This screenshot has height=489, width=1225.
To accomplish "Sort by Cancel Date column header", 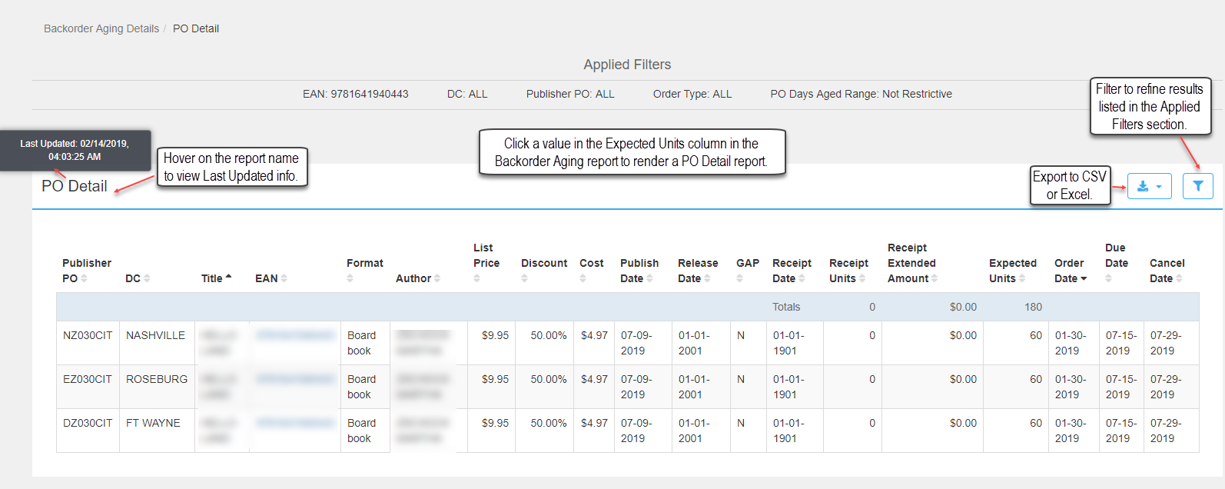I will (1167, 271).
